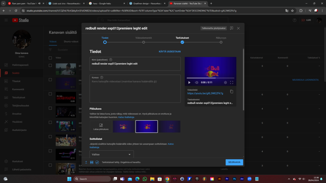Toggle the select-all videos checkbox in header
This screenshot has height=183, width=326.
50,58
